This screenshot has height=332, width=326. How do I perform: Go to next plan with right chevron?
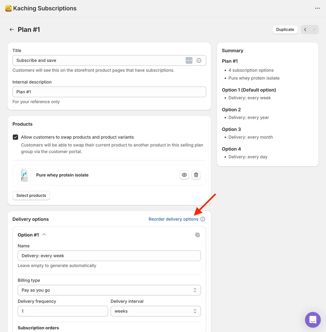coord(314,30)
